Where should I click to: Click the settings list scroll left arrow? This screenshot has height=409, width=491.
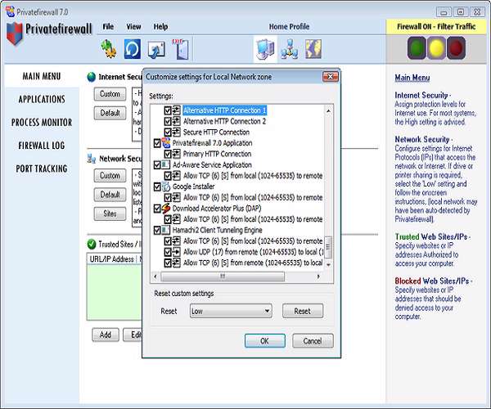tap(155, 276)
